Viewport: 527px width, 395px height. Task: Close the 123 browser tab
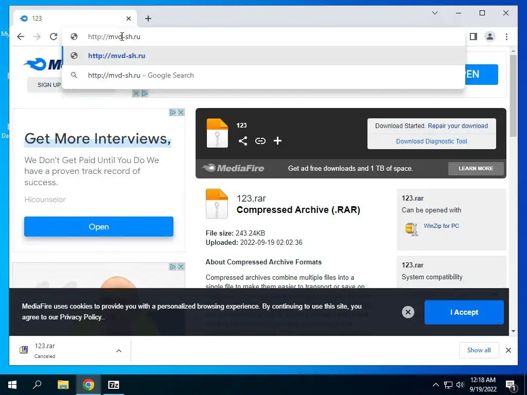click(128, 19)
